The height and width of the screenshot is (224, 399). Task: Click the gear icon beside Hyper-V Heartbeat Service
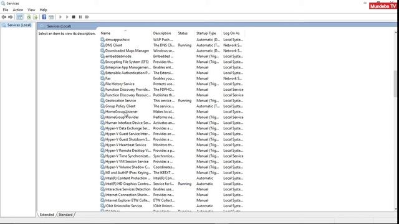[102, 145]
